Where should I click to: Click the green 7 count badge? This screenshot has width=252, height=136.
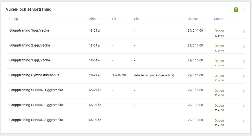[236, 10]
